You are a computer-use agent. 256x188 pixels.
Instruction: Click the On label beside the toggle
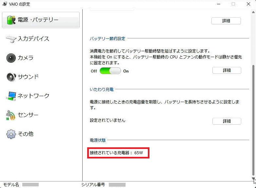[126, 71]
